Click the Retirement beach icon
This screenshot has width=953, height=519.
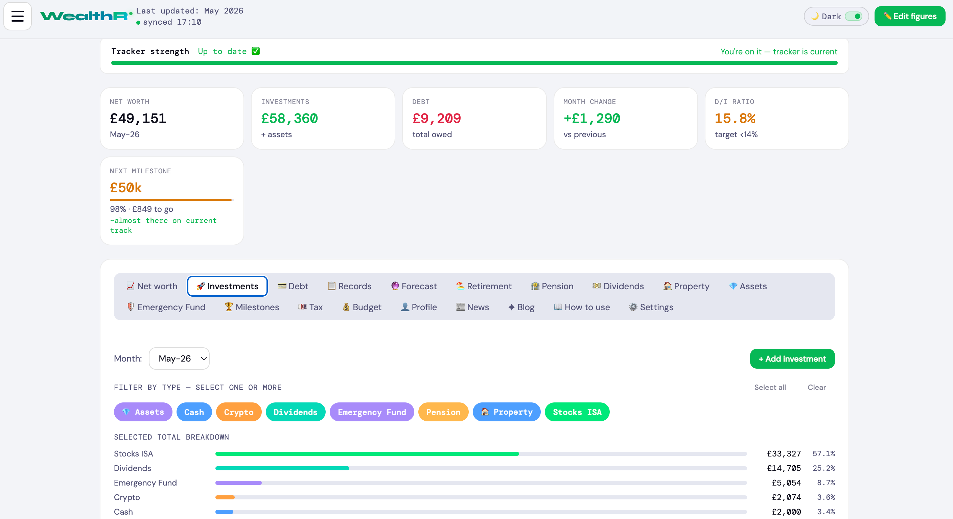[460, 286]
